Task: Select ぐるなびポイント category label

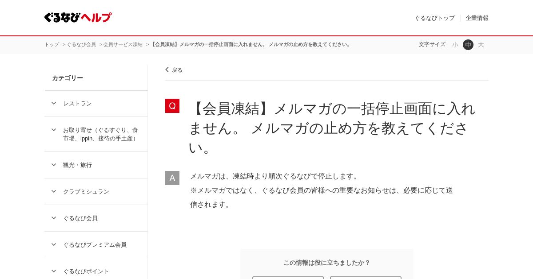Action: pyautogui.click(x=86, y=271)
